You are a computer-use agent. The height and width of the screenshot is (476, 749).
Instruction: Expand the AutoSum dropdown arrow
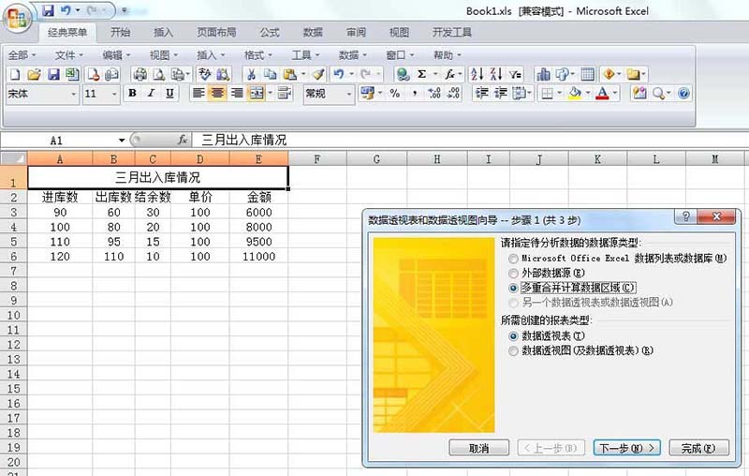pyautogui.click(x=435, y=74)
